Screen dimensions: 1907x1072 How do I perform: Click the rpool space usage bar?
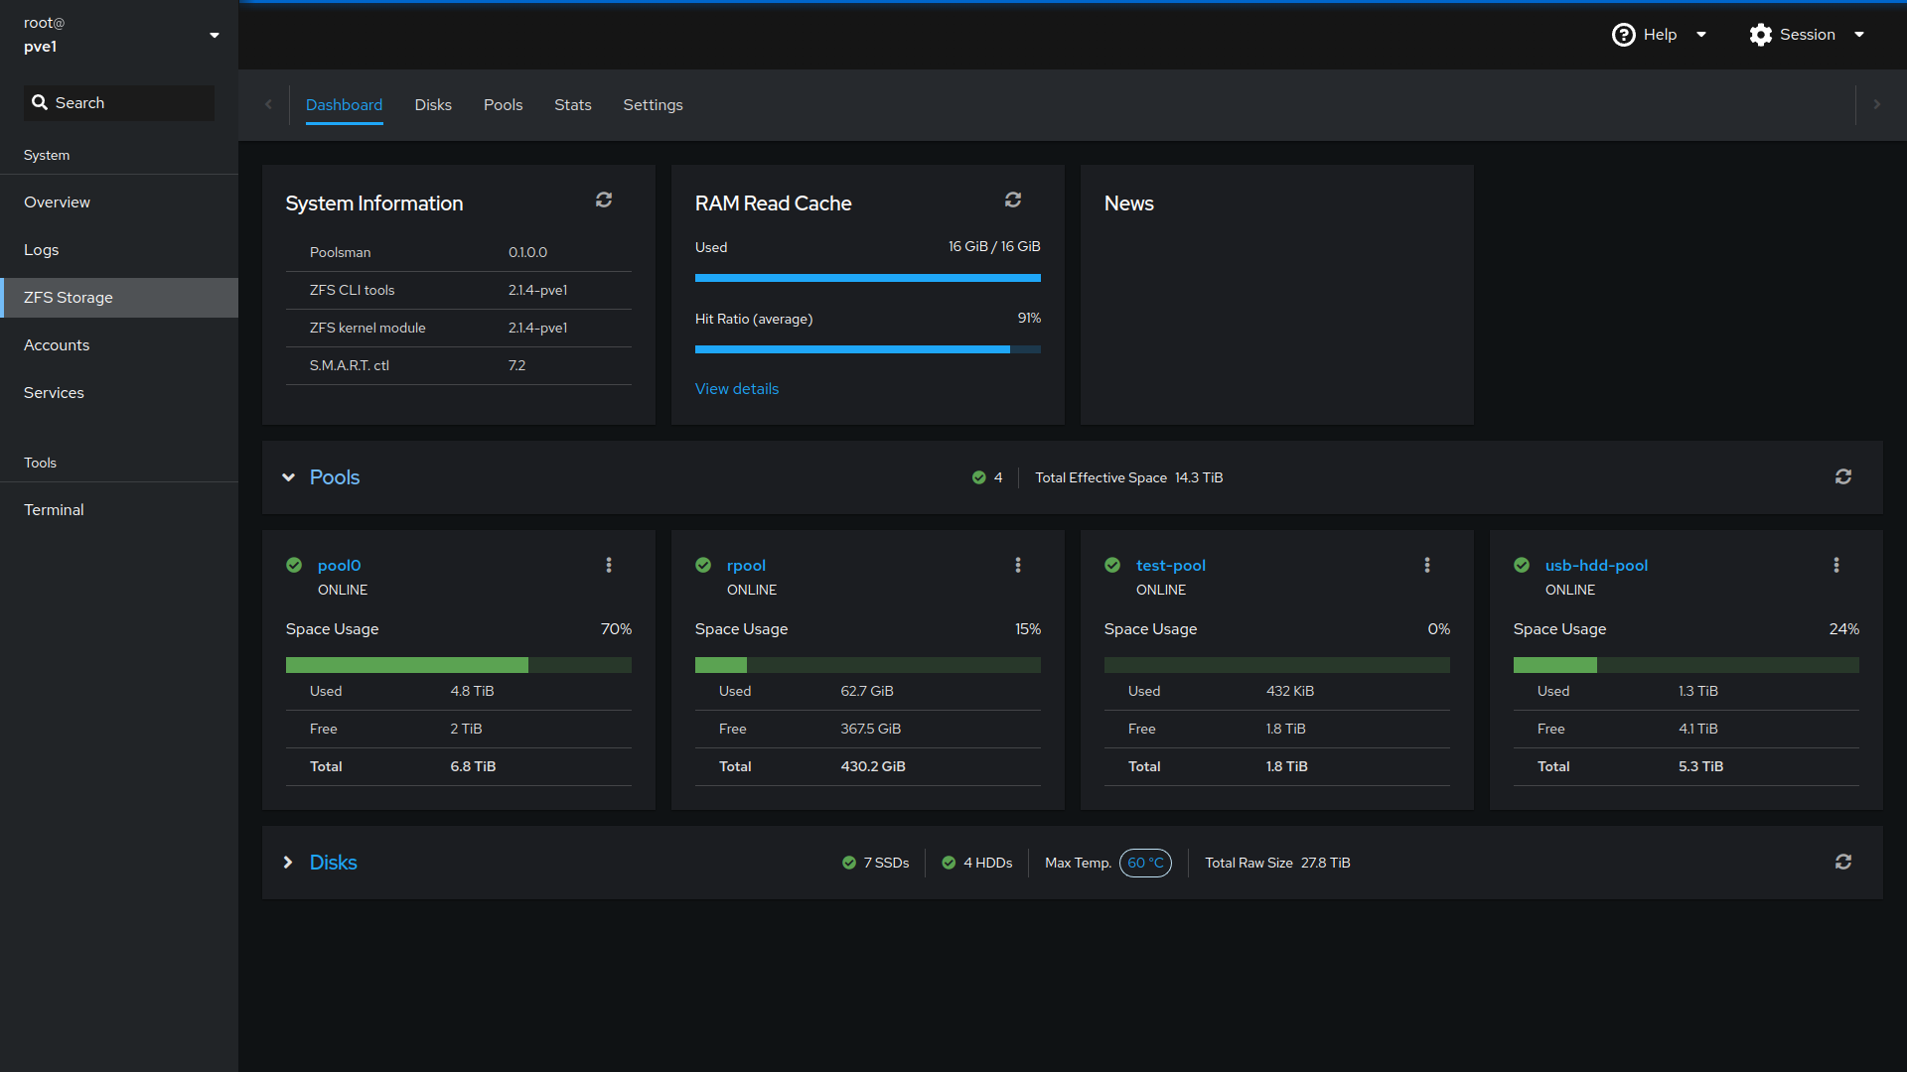point(868,665)
